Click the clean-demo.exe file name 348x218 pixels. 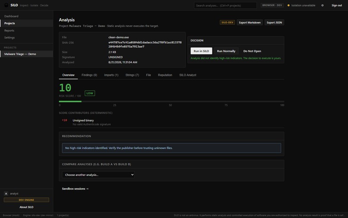[x=118, y=37]
